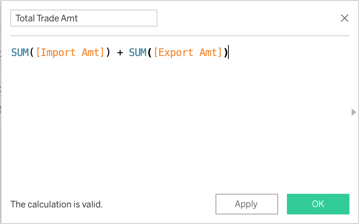This screenshot has width=359, height=224.
Task: Click the OK button to save
Action: pos(318,204)
